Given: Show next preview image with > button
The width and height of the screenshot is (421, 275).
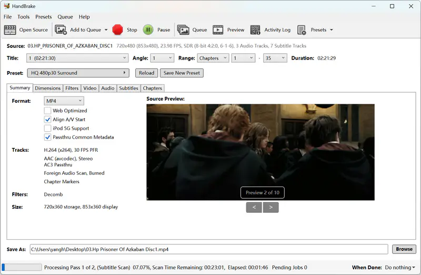Looking at the screenshot, I should pyautogui.click(x=270, y=207).
